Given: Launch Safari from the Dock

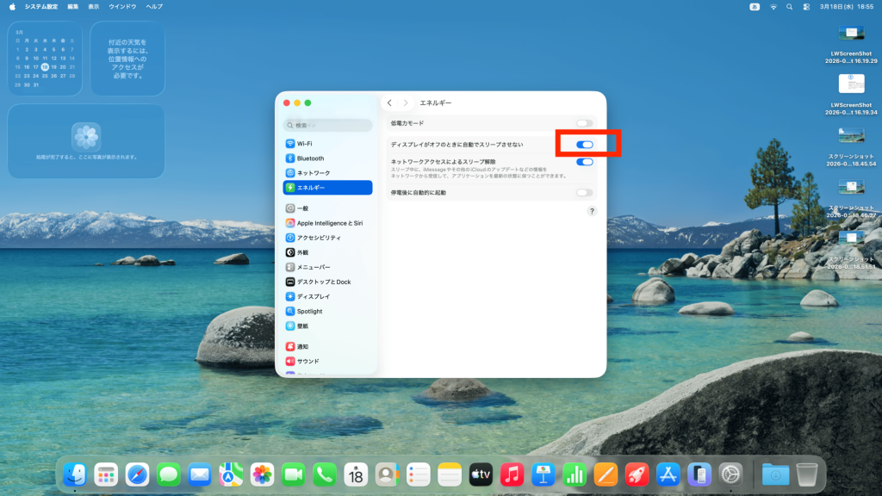Looking at the screenshot, I should [x=137, y=474].
